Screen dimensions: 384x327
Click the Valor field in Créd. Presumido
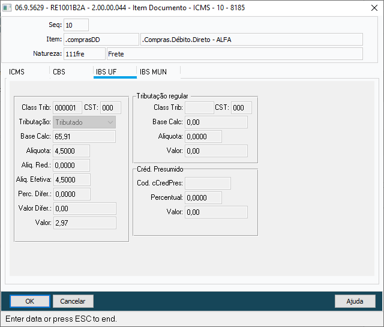(x=216, y=212)
